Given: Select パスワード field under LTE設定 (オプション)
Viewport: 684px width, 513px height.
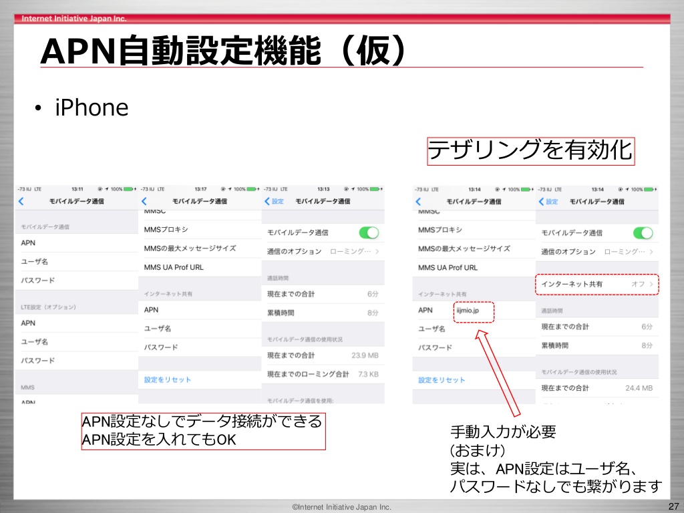Looking at the screenshot, I should click(77, 361).
